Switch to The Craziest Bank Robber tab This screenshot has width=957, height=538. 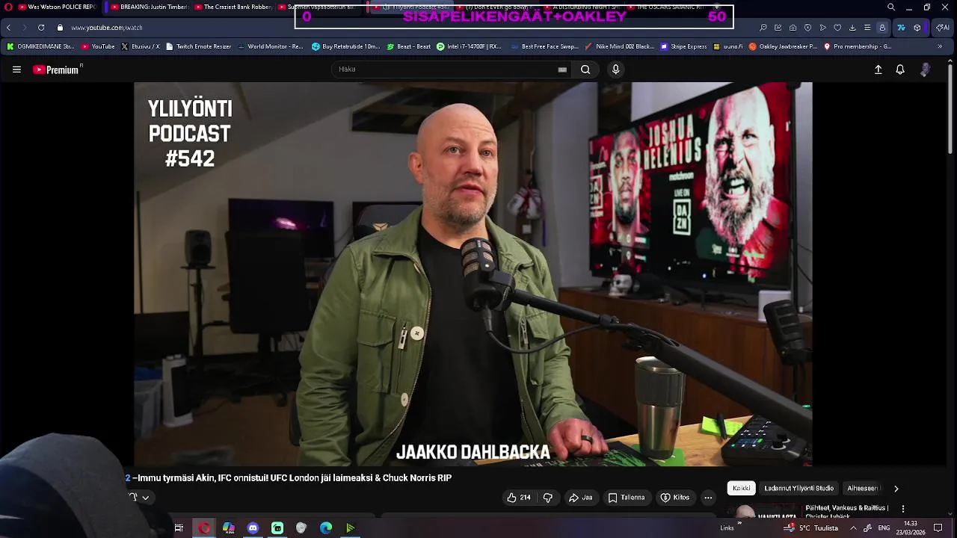coord(233,7)
